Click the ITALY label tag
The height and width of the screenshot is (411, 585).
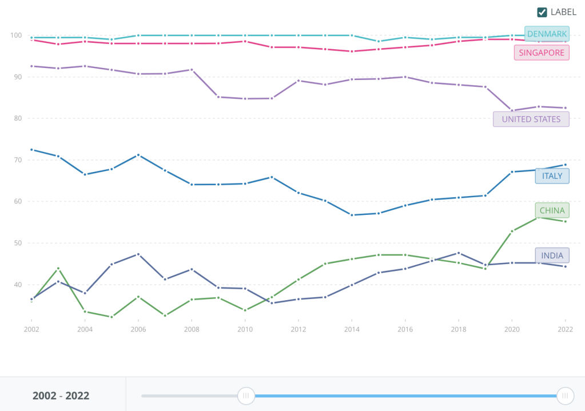coord(552,176)
